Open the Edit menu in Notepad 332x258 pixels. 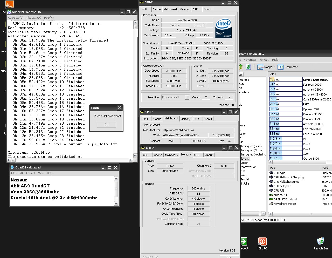point(21,173)
